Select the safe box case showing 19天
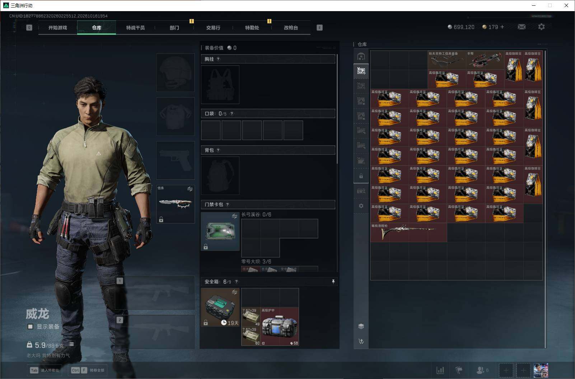575x379 pixels. tap(220, 307)
